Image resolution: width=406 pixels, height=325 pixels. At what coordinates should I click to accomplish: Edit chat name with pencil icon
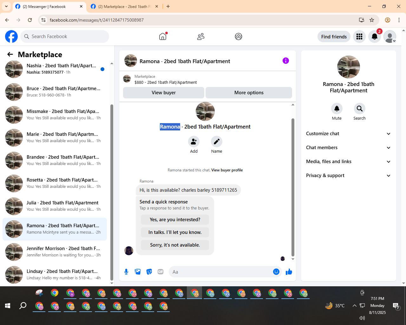tap(217, 142)
